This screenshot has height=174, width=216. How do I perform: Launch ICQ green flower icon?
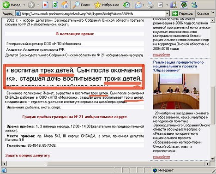click(184, 5)
